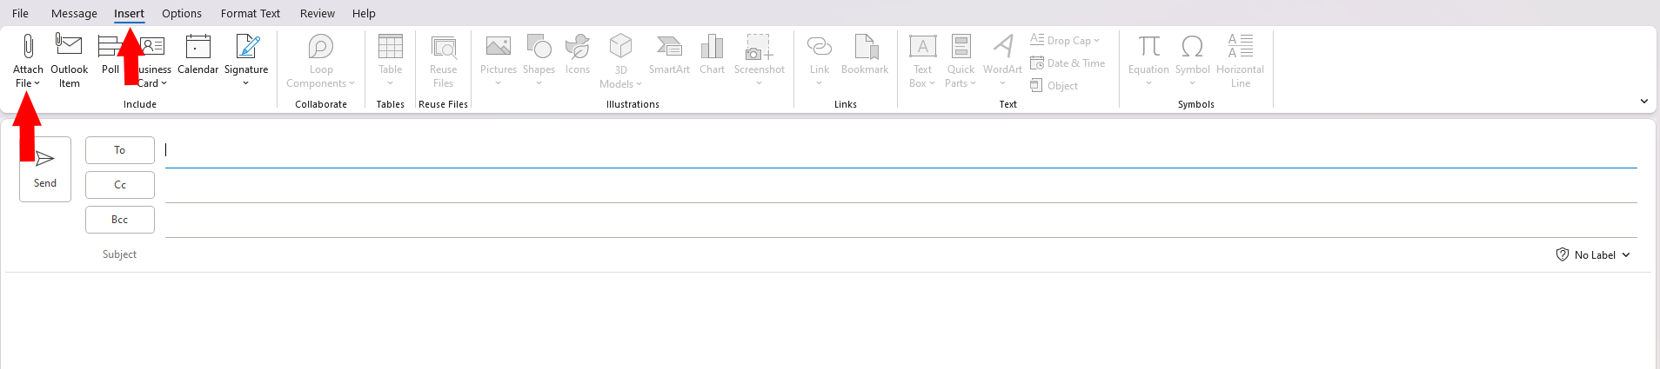This screenshot has height=369, width=1660.
Task: Open the Signature menu
Action: coord(246,59)
